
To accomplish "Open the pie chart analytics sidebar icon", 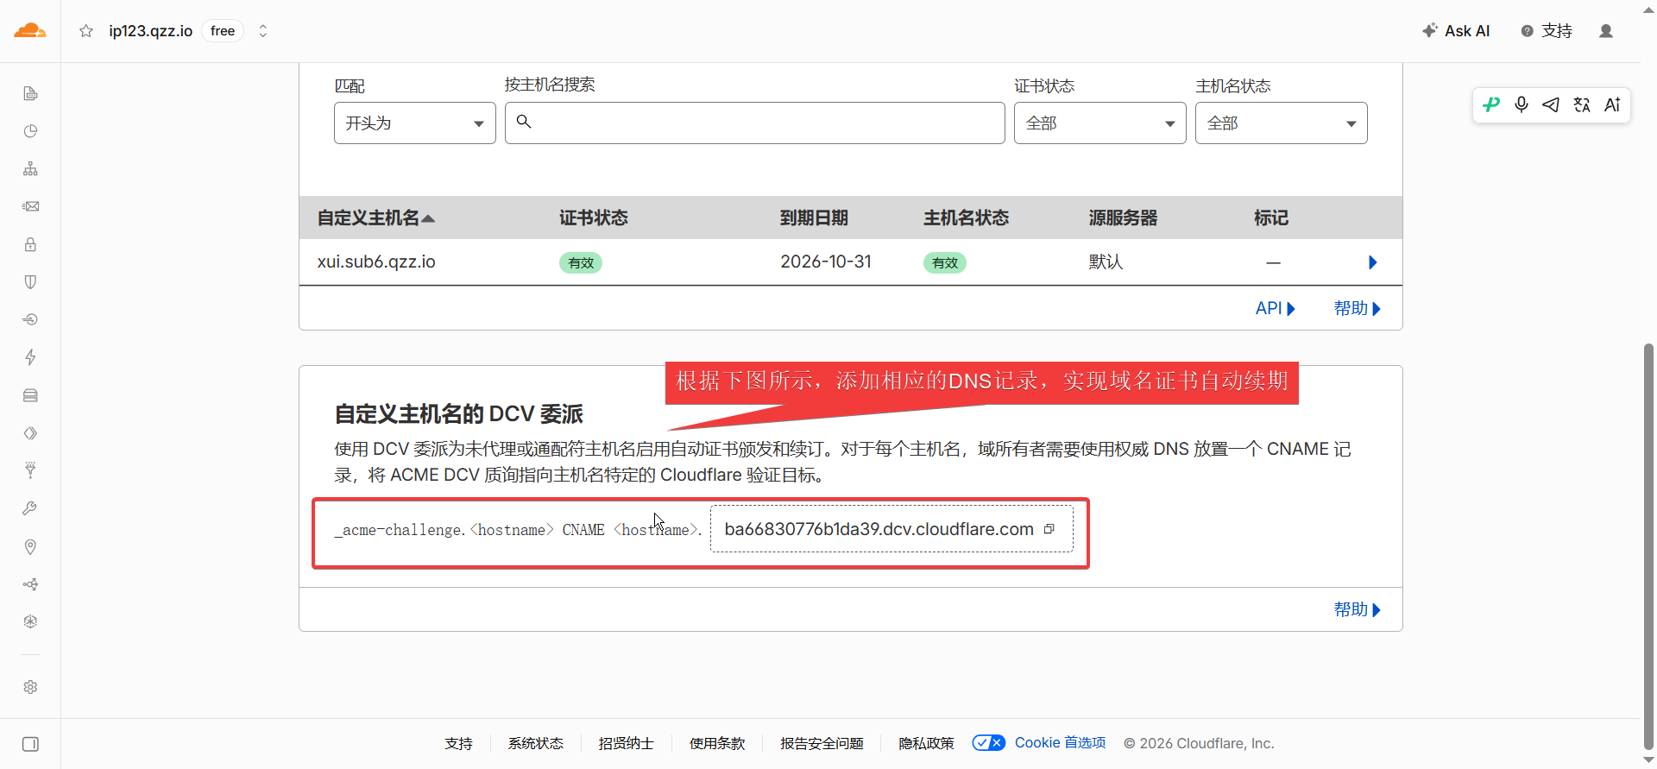I will click(x=30, y=131).
